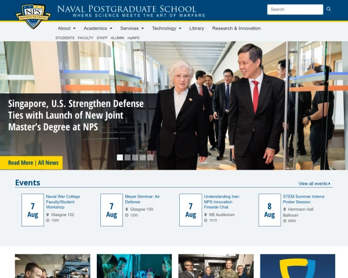
Task: Click the 'Glasgow 122' location text
Action: (x=63, y=215)
